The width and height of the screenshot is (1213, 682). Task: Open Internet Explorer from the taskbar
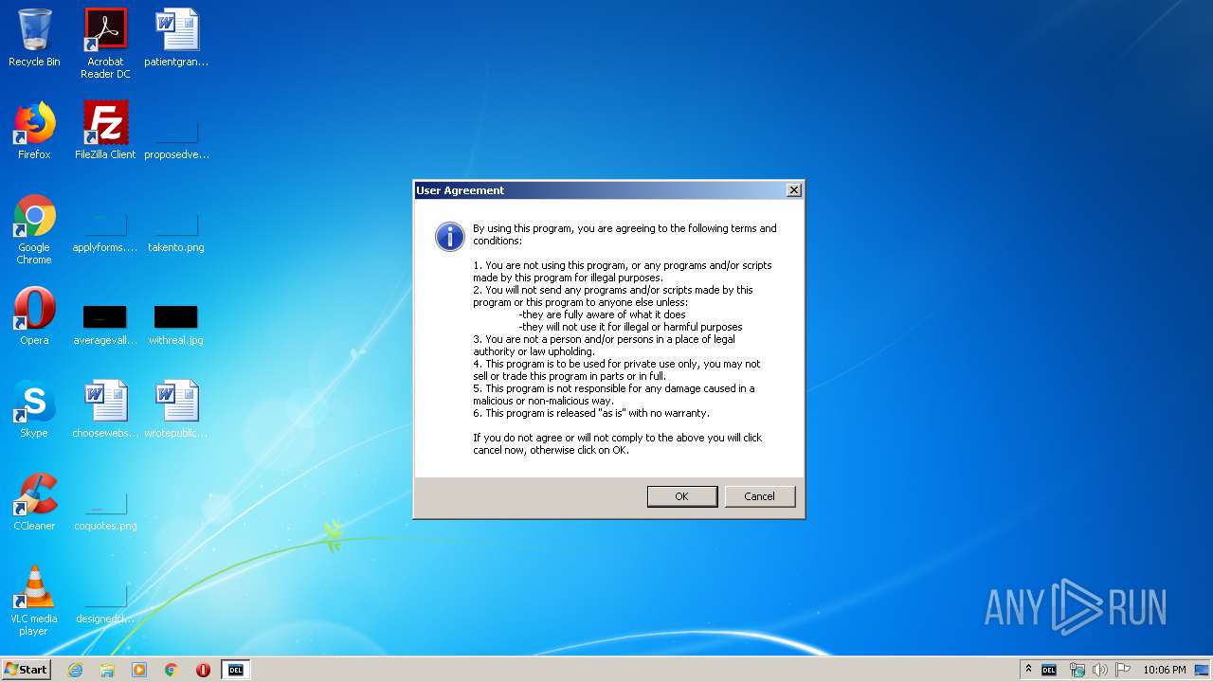click(x=75, y=670)
